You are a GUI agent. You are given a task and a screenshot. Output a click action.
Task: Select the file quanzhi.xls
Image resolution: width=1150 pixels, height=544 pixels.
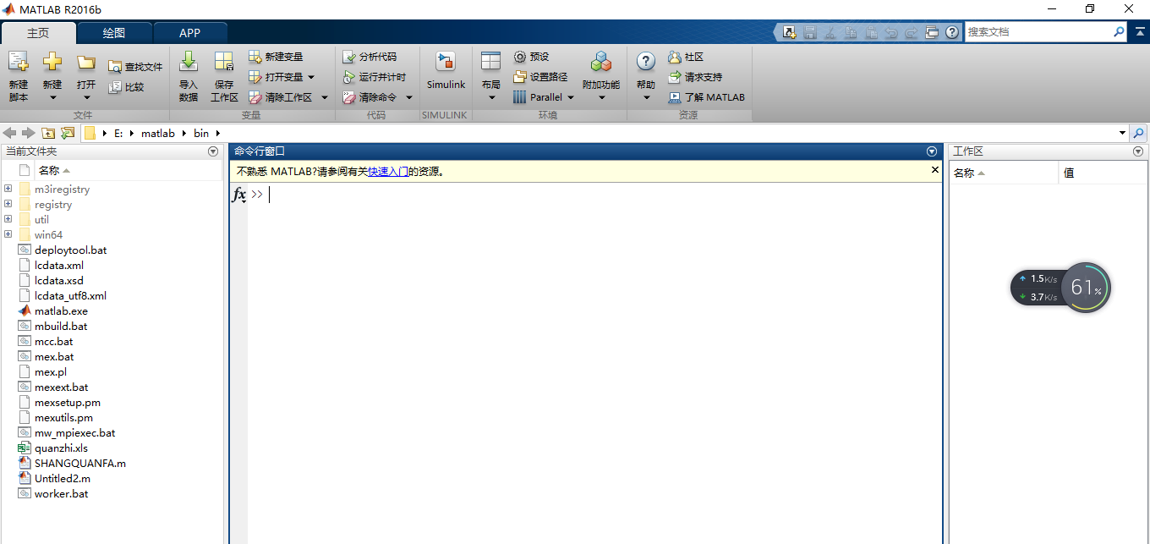(61, 448)
